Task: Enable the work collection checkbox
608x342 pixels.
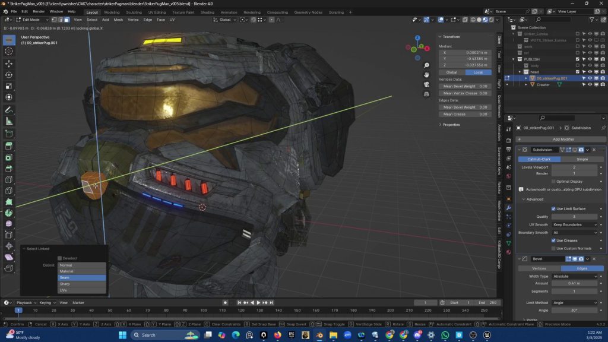Action: click(577, 46)
